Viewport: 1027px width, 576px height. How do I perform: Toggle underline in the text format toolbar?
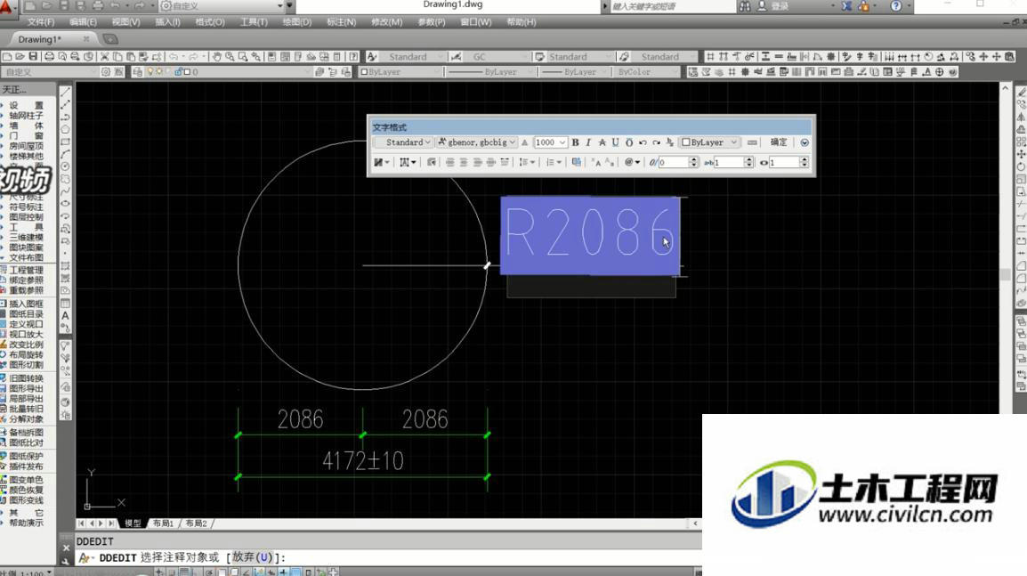615,142
